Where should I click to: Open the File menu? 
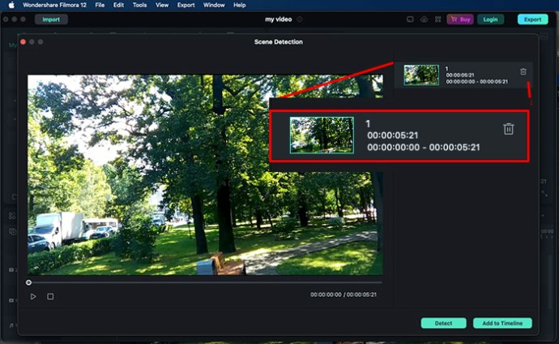point(100,5)
